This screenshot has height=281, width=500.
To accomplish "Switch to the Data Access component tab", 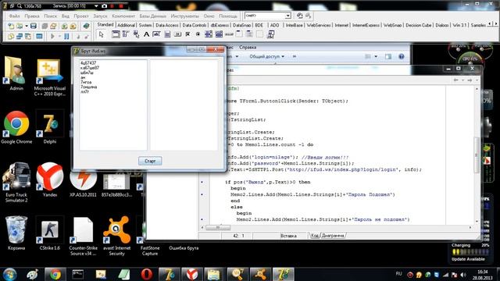I will tap(166, 25).
